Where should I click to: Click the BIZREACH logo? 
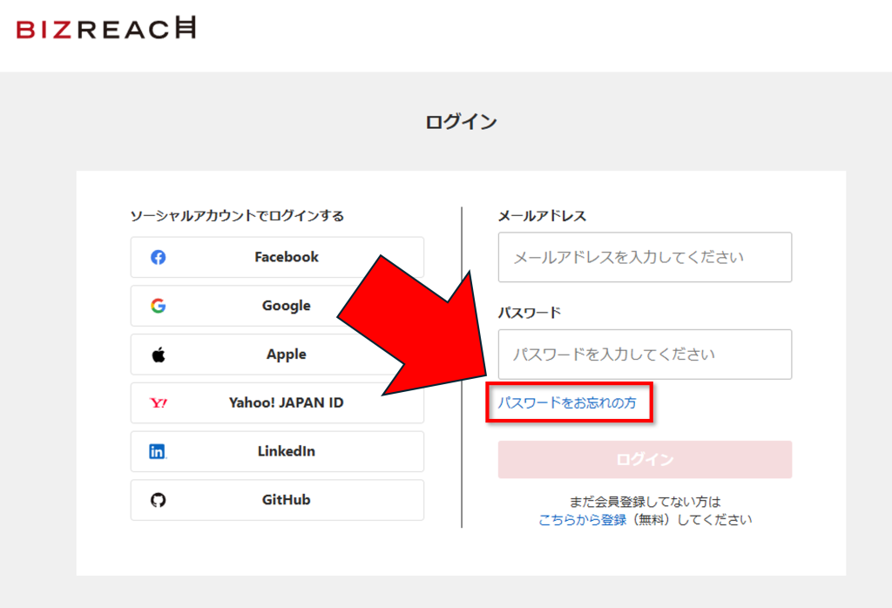[105, 29]
